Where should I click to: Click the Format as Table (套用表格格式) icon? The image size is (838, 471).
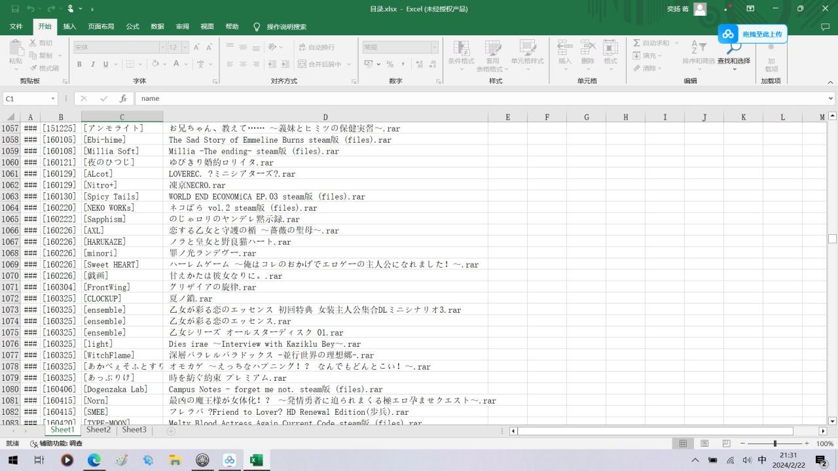(492, 48)
